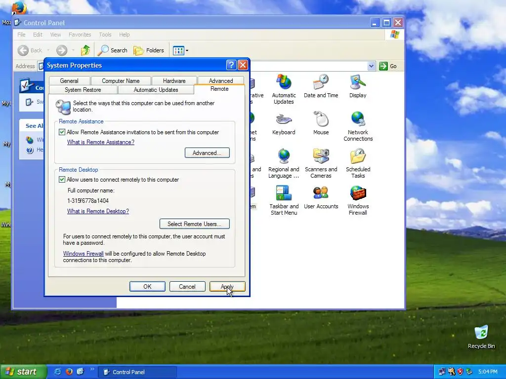Open the Mouse control panel icon
The image size is (506, 379).
pyautogui.click(x=321, y=123)
